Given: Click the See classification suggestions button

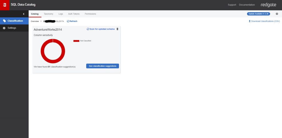Looking at the screenshot, I should point(102,66).
